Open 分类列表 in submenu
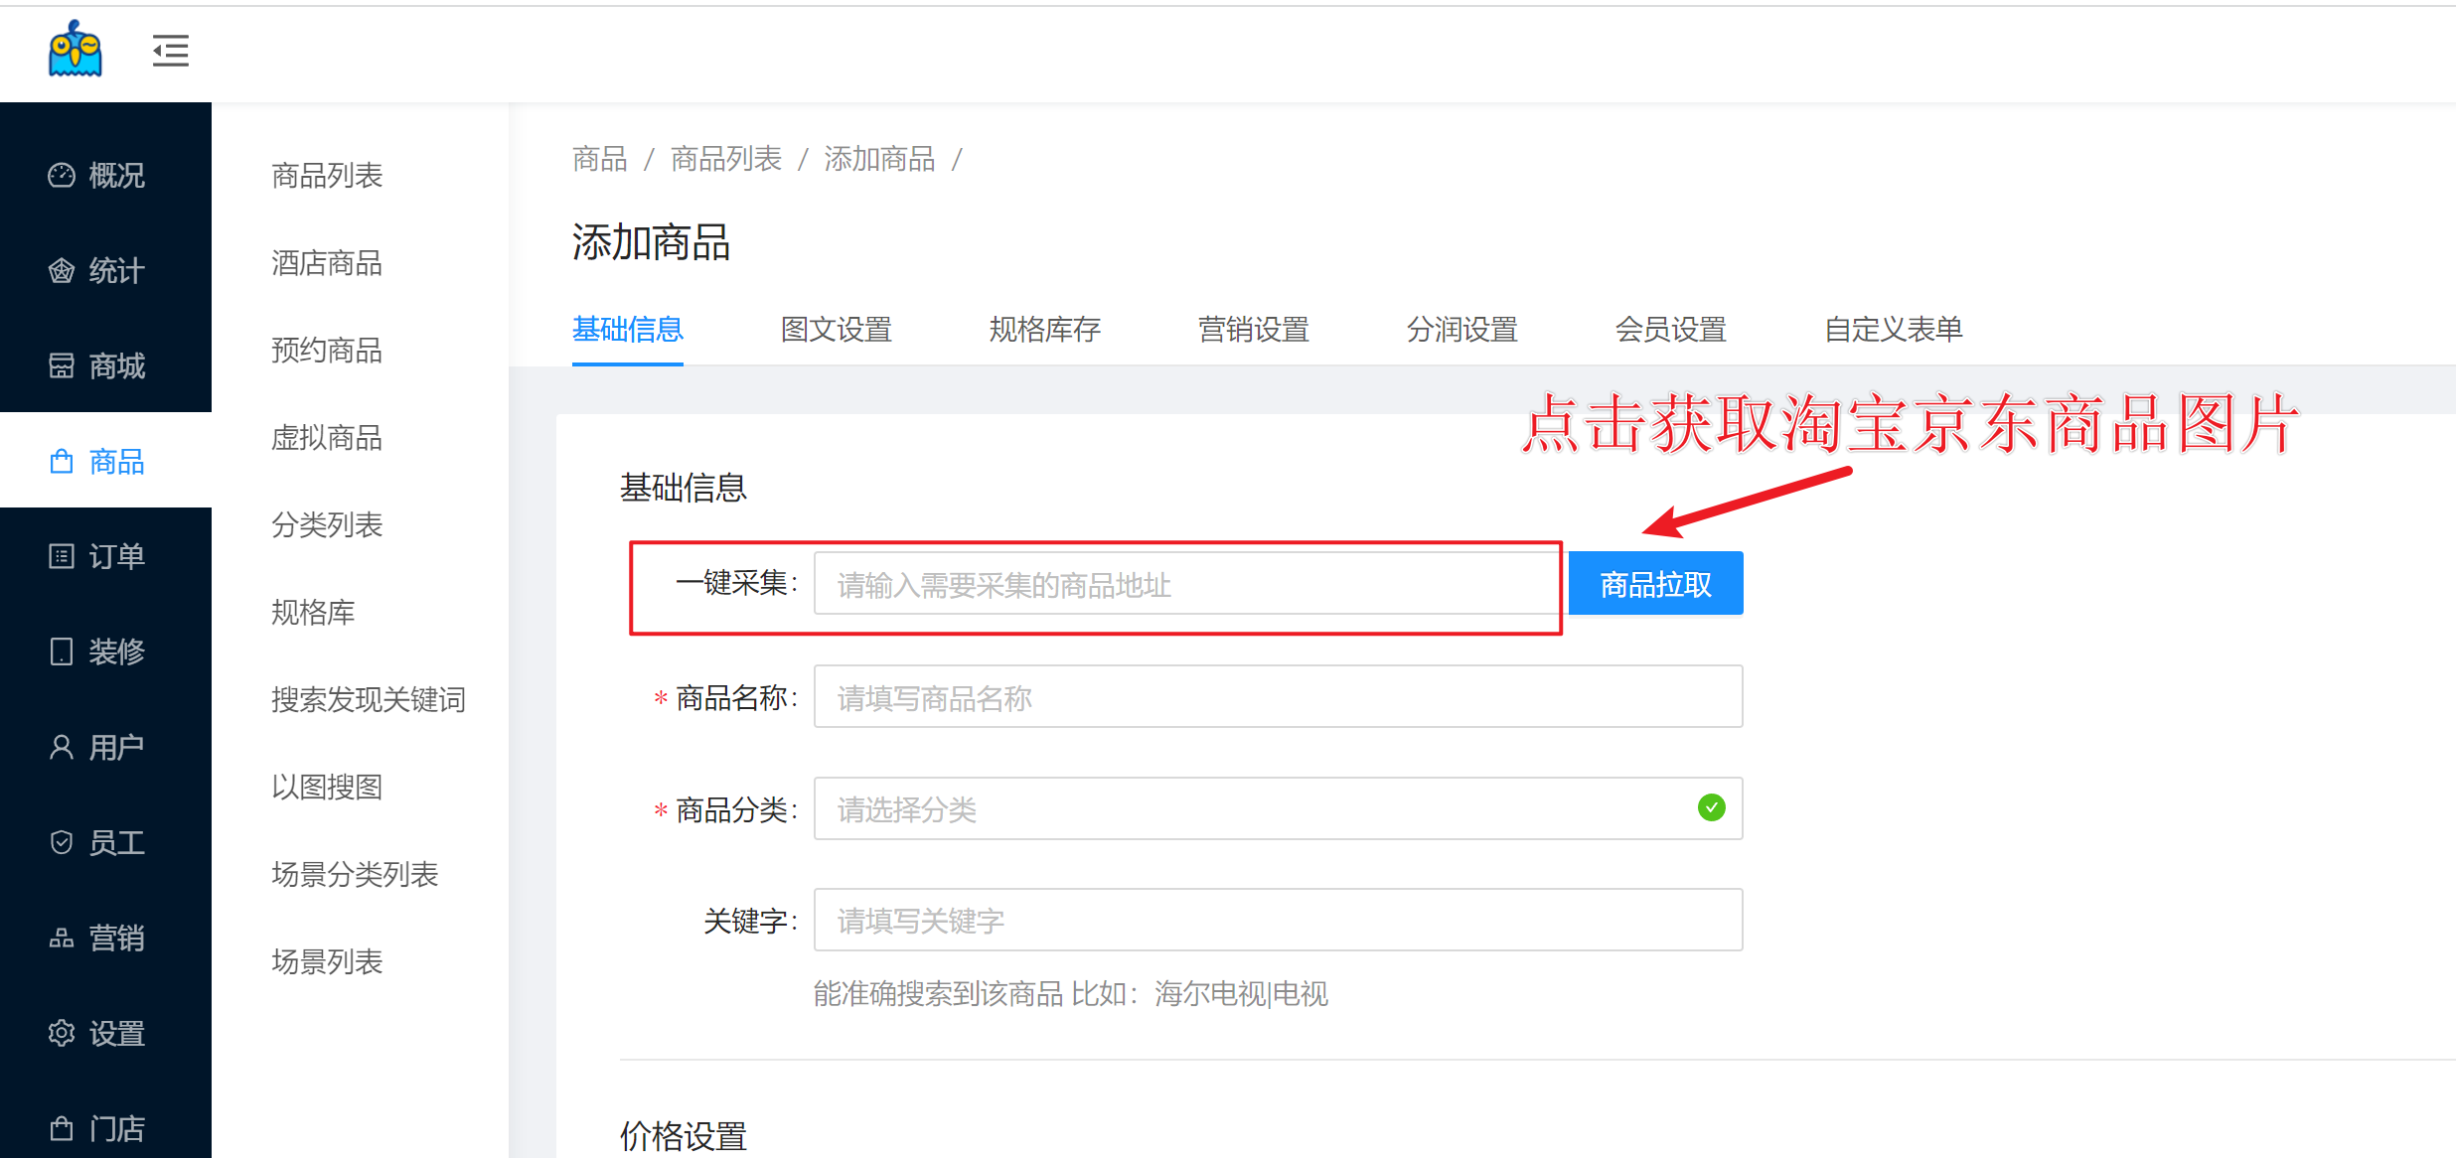Screen dimensions: 2456x1158 click(x=327, y=525)
